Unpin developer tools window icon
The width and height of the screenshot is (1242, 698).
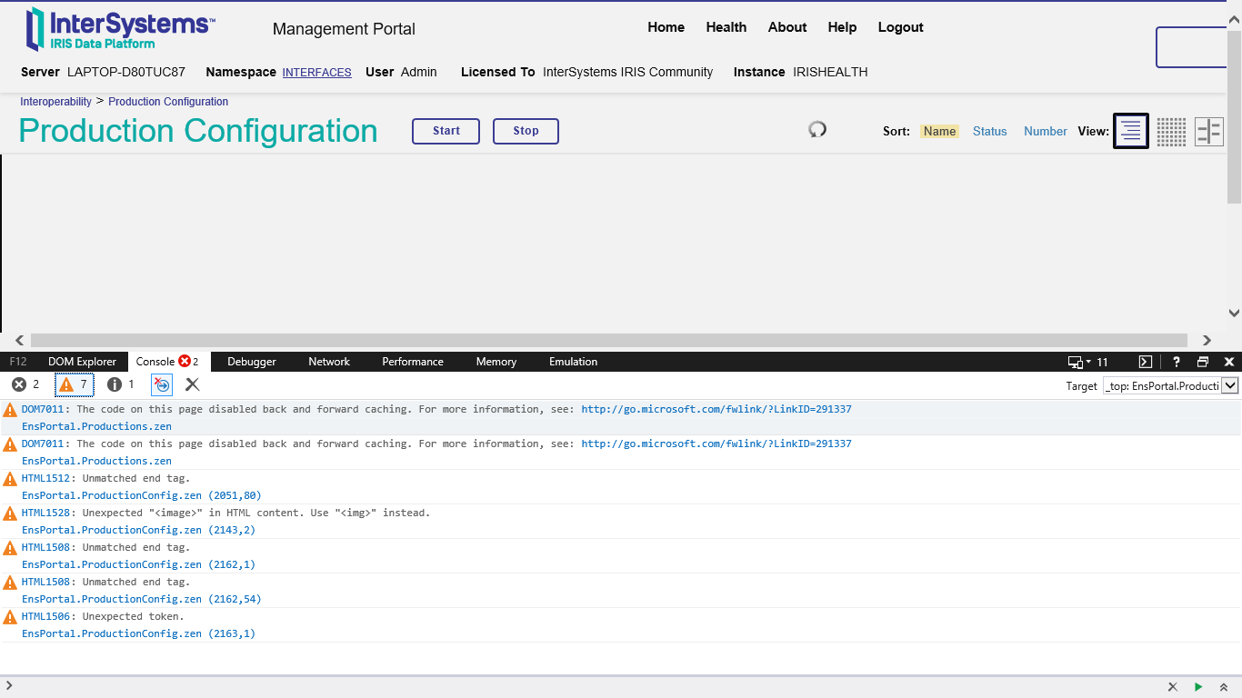coord(1203,362)
